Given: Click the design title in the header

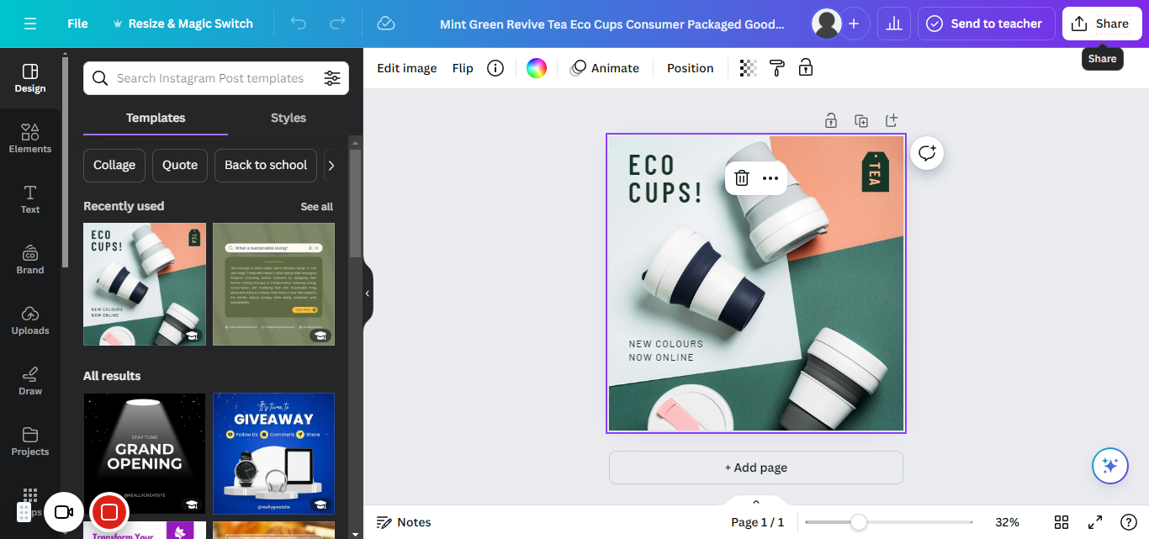Looking at the screenshot, I should tap(612, 24).
